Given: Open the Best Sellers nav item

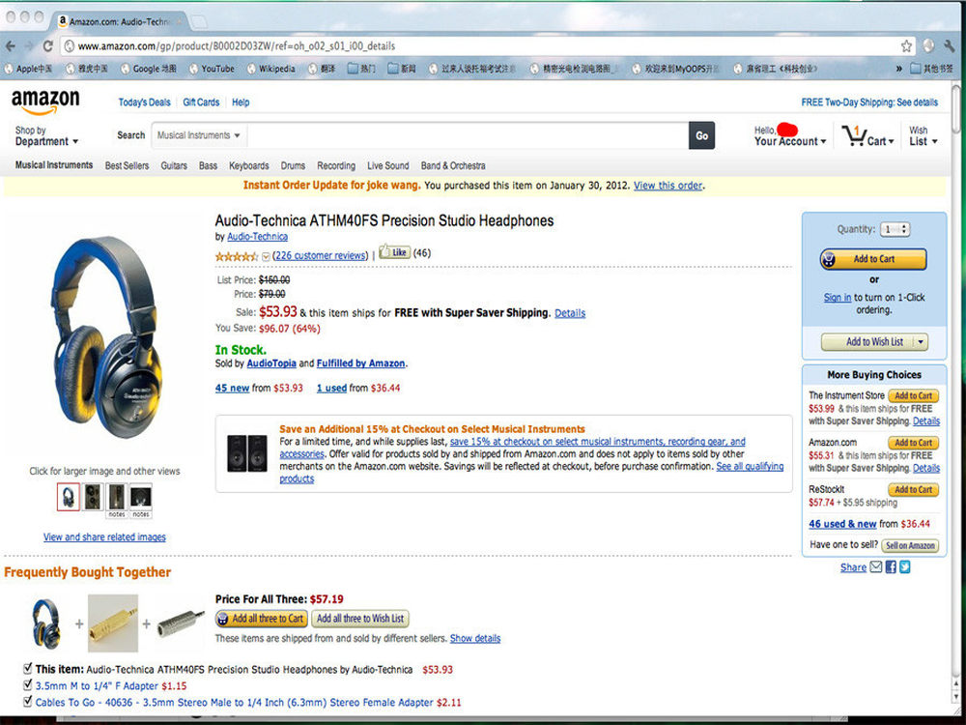Looking at the screenshot, I should [x=127, y=166].
